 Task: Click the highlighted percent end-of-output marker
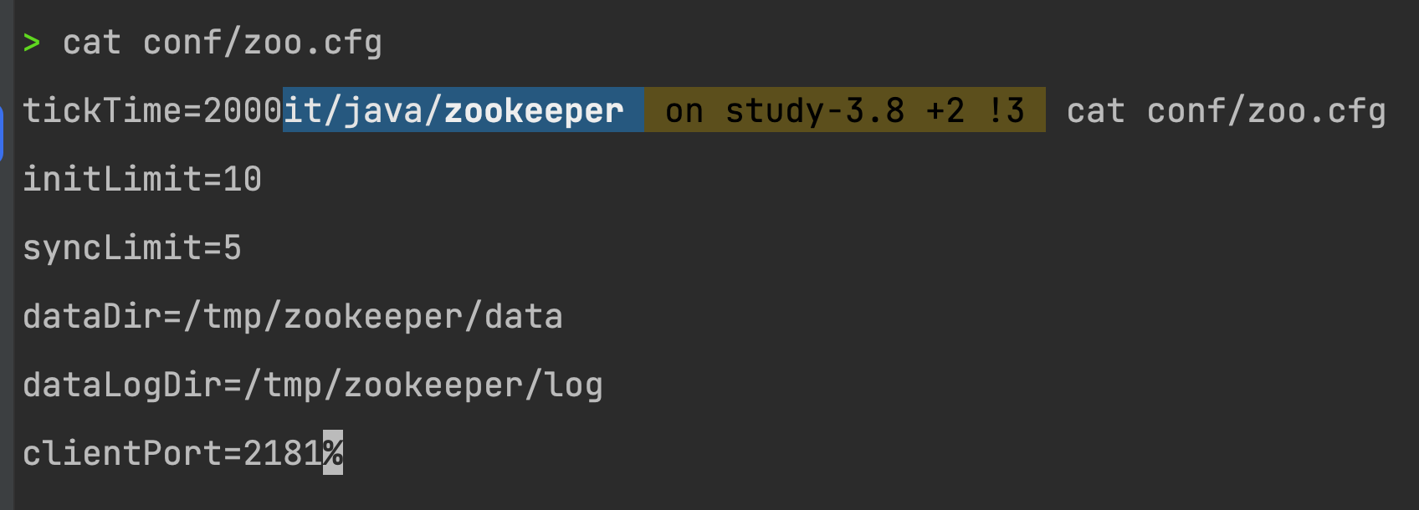click(333, 452)
